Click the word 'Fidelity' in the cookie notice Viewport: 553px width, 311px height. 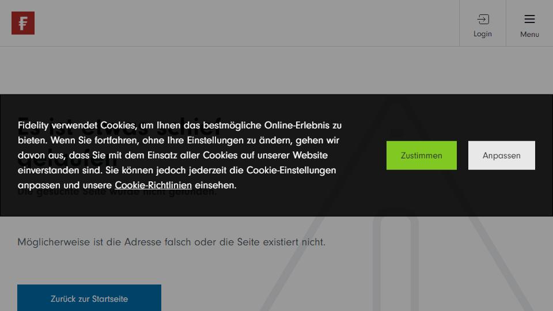click(x=34, y=125)
